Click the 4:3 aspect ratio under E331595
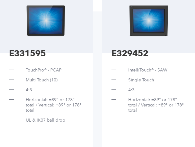 pyautogui.click(x=29, y=90)
